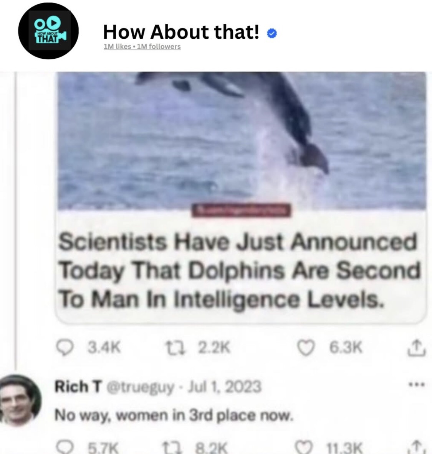View Rich T's profile picture

pos(20,400)
